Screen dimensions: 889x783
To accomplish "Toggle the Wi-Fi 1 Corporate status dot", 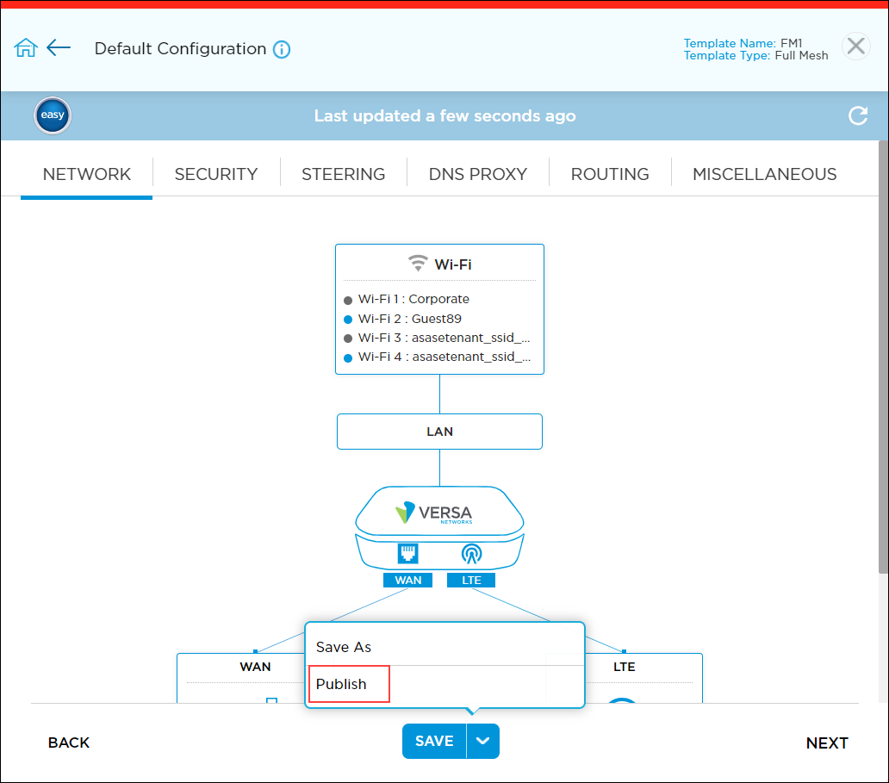I will pyautogui.click(x=348, y=301).
